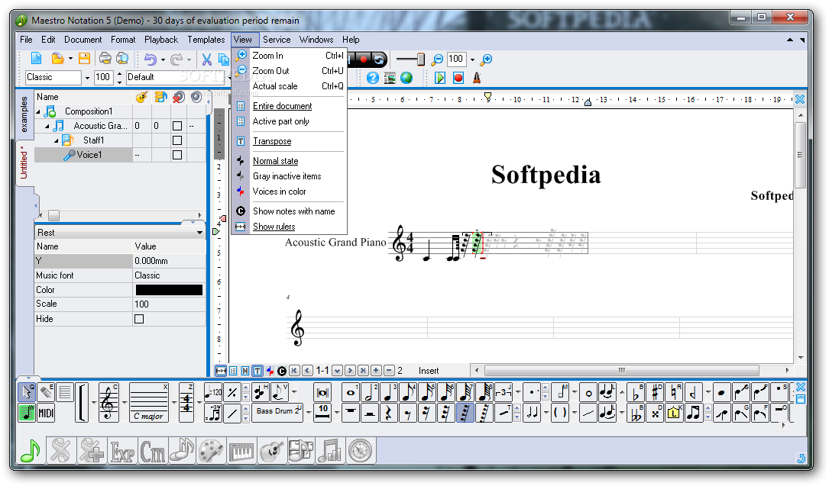Screen dimensions: 829x486
Task: Select the half note duration
Action: (370, 392)
